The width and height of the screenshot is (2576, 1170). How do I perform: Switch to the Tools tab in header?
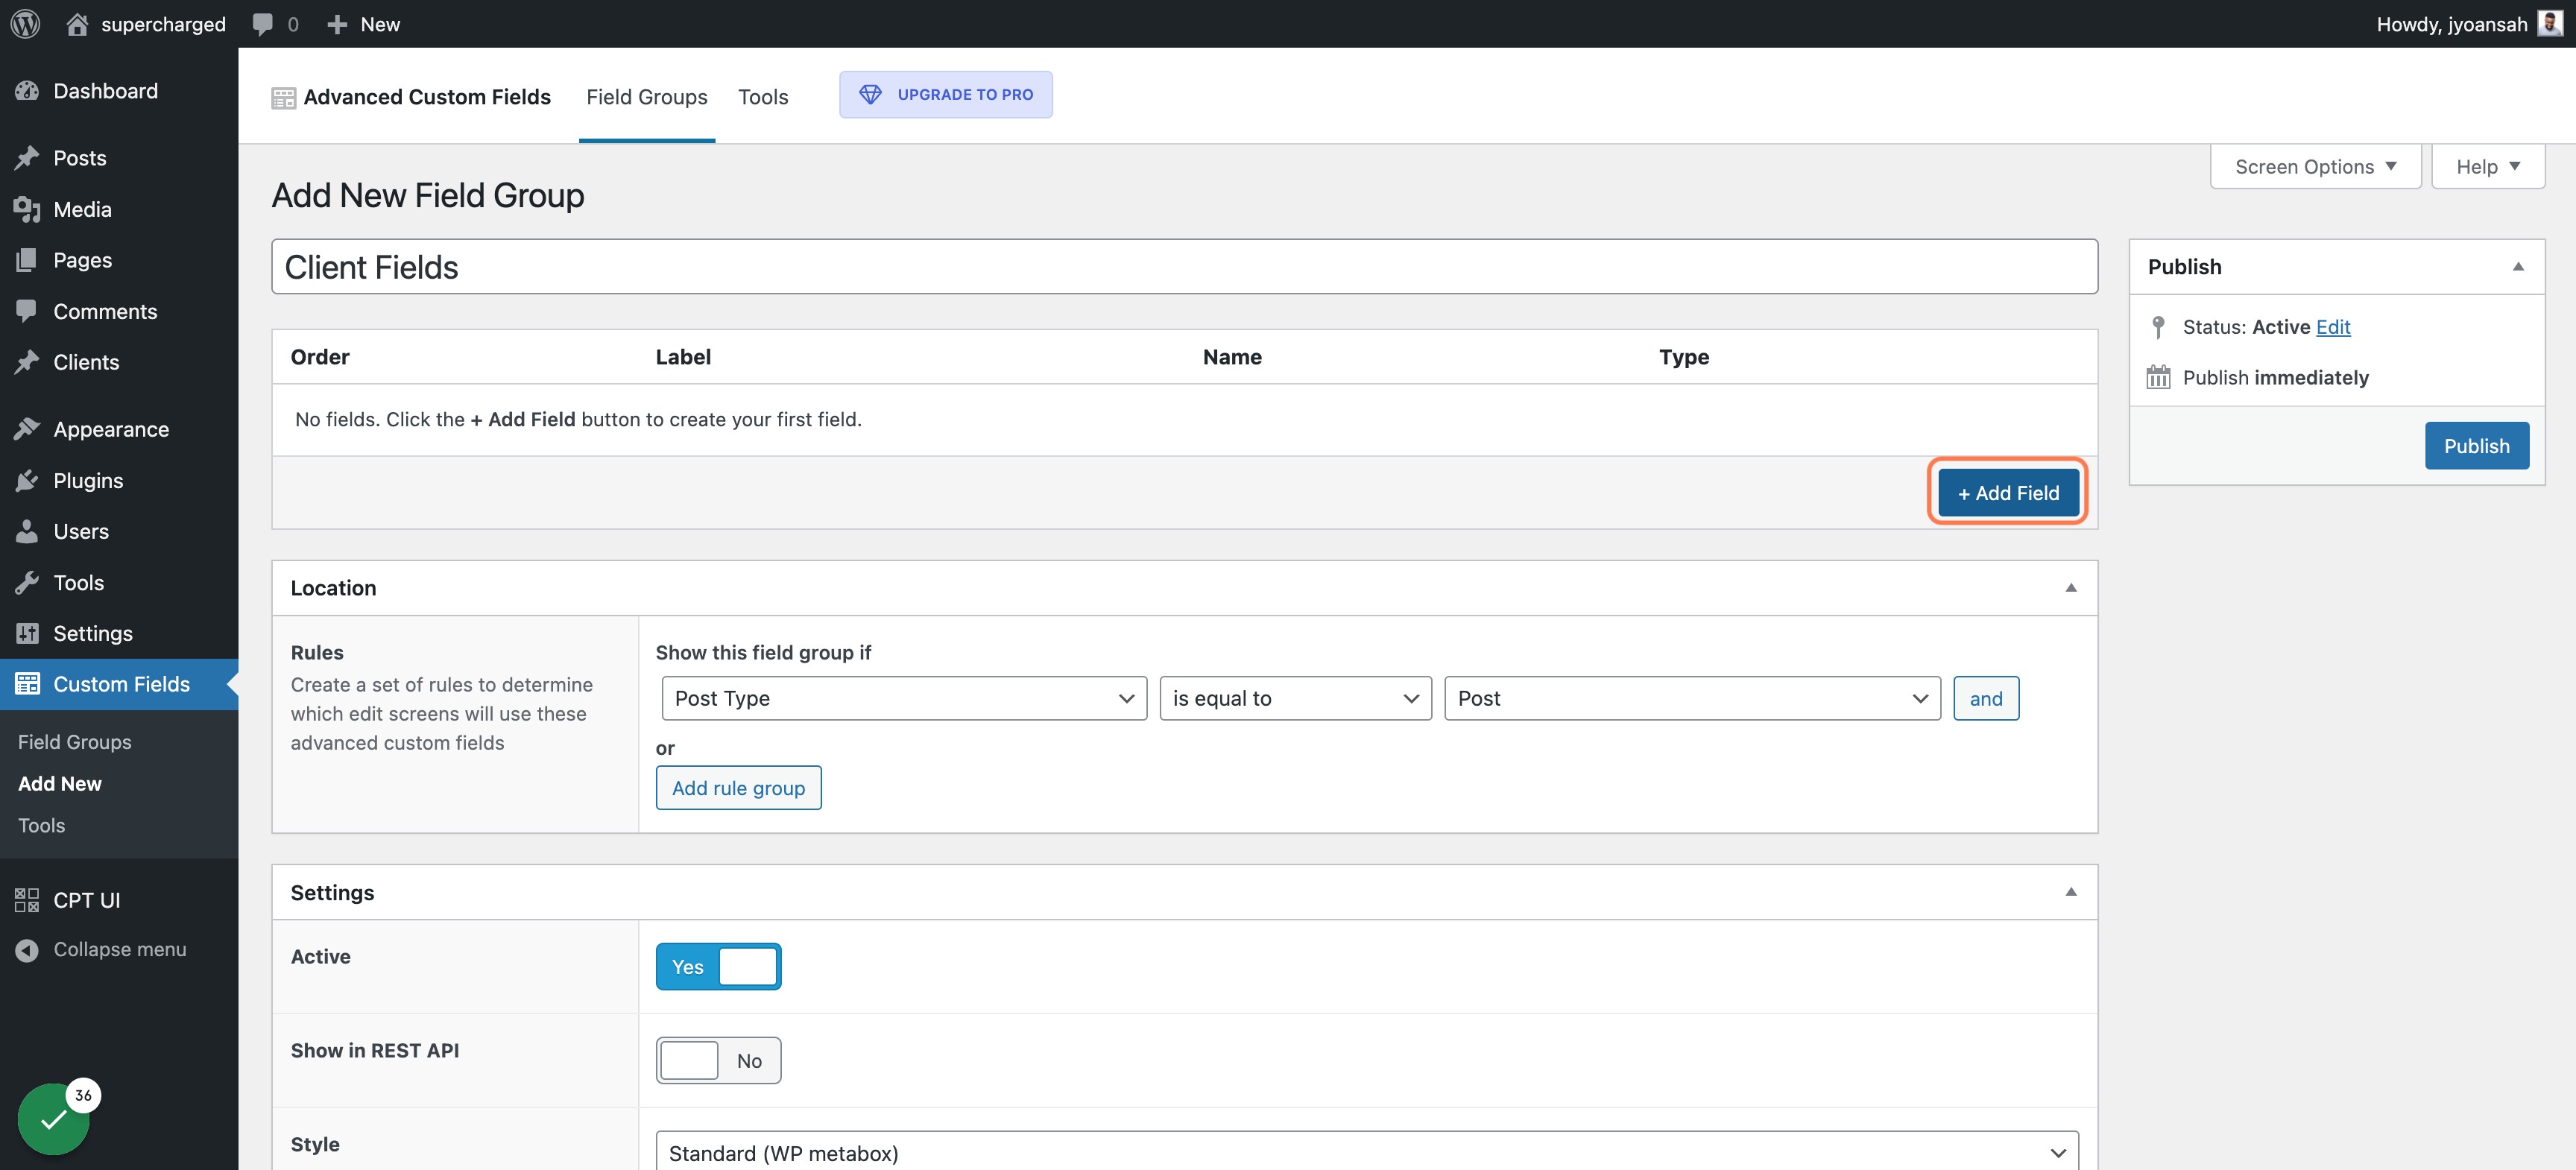[763, 97]
